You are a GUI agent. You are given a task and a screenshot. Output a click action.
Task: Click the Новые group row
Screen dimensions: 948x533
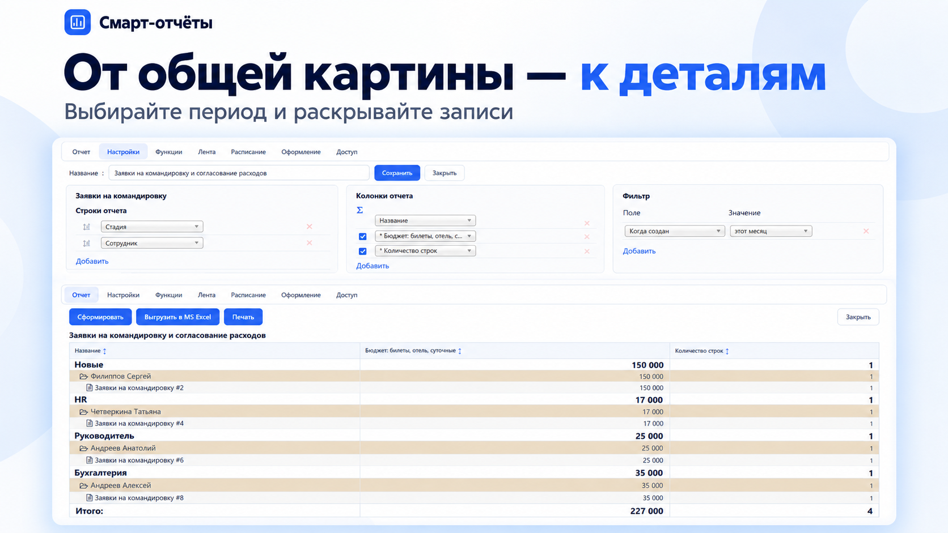coord(474,365)
